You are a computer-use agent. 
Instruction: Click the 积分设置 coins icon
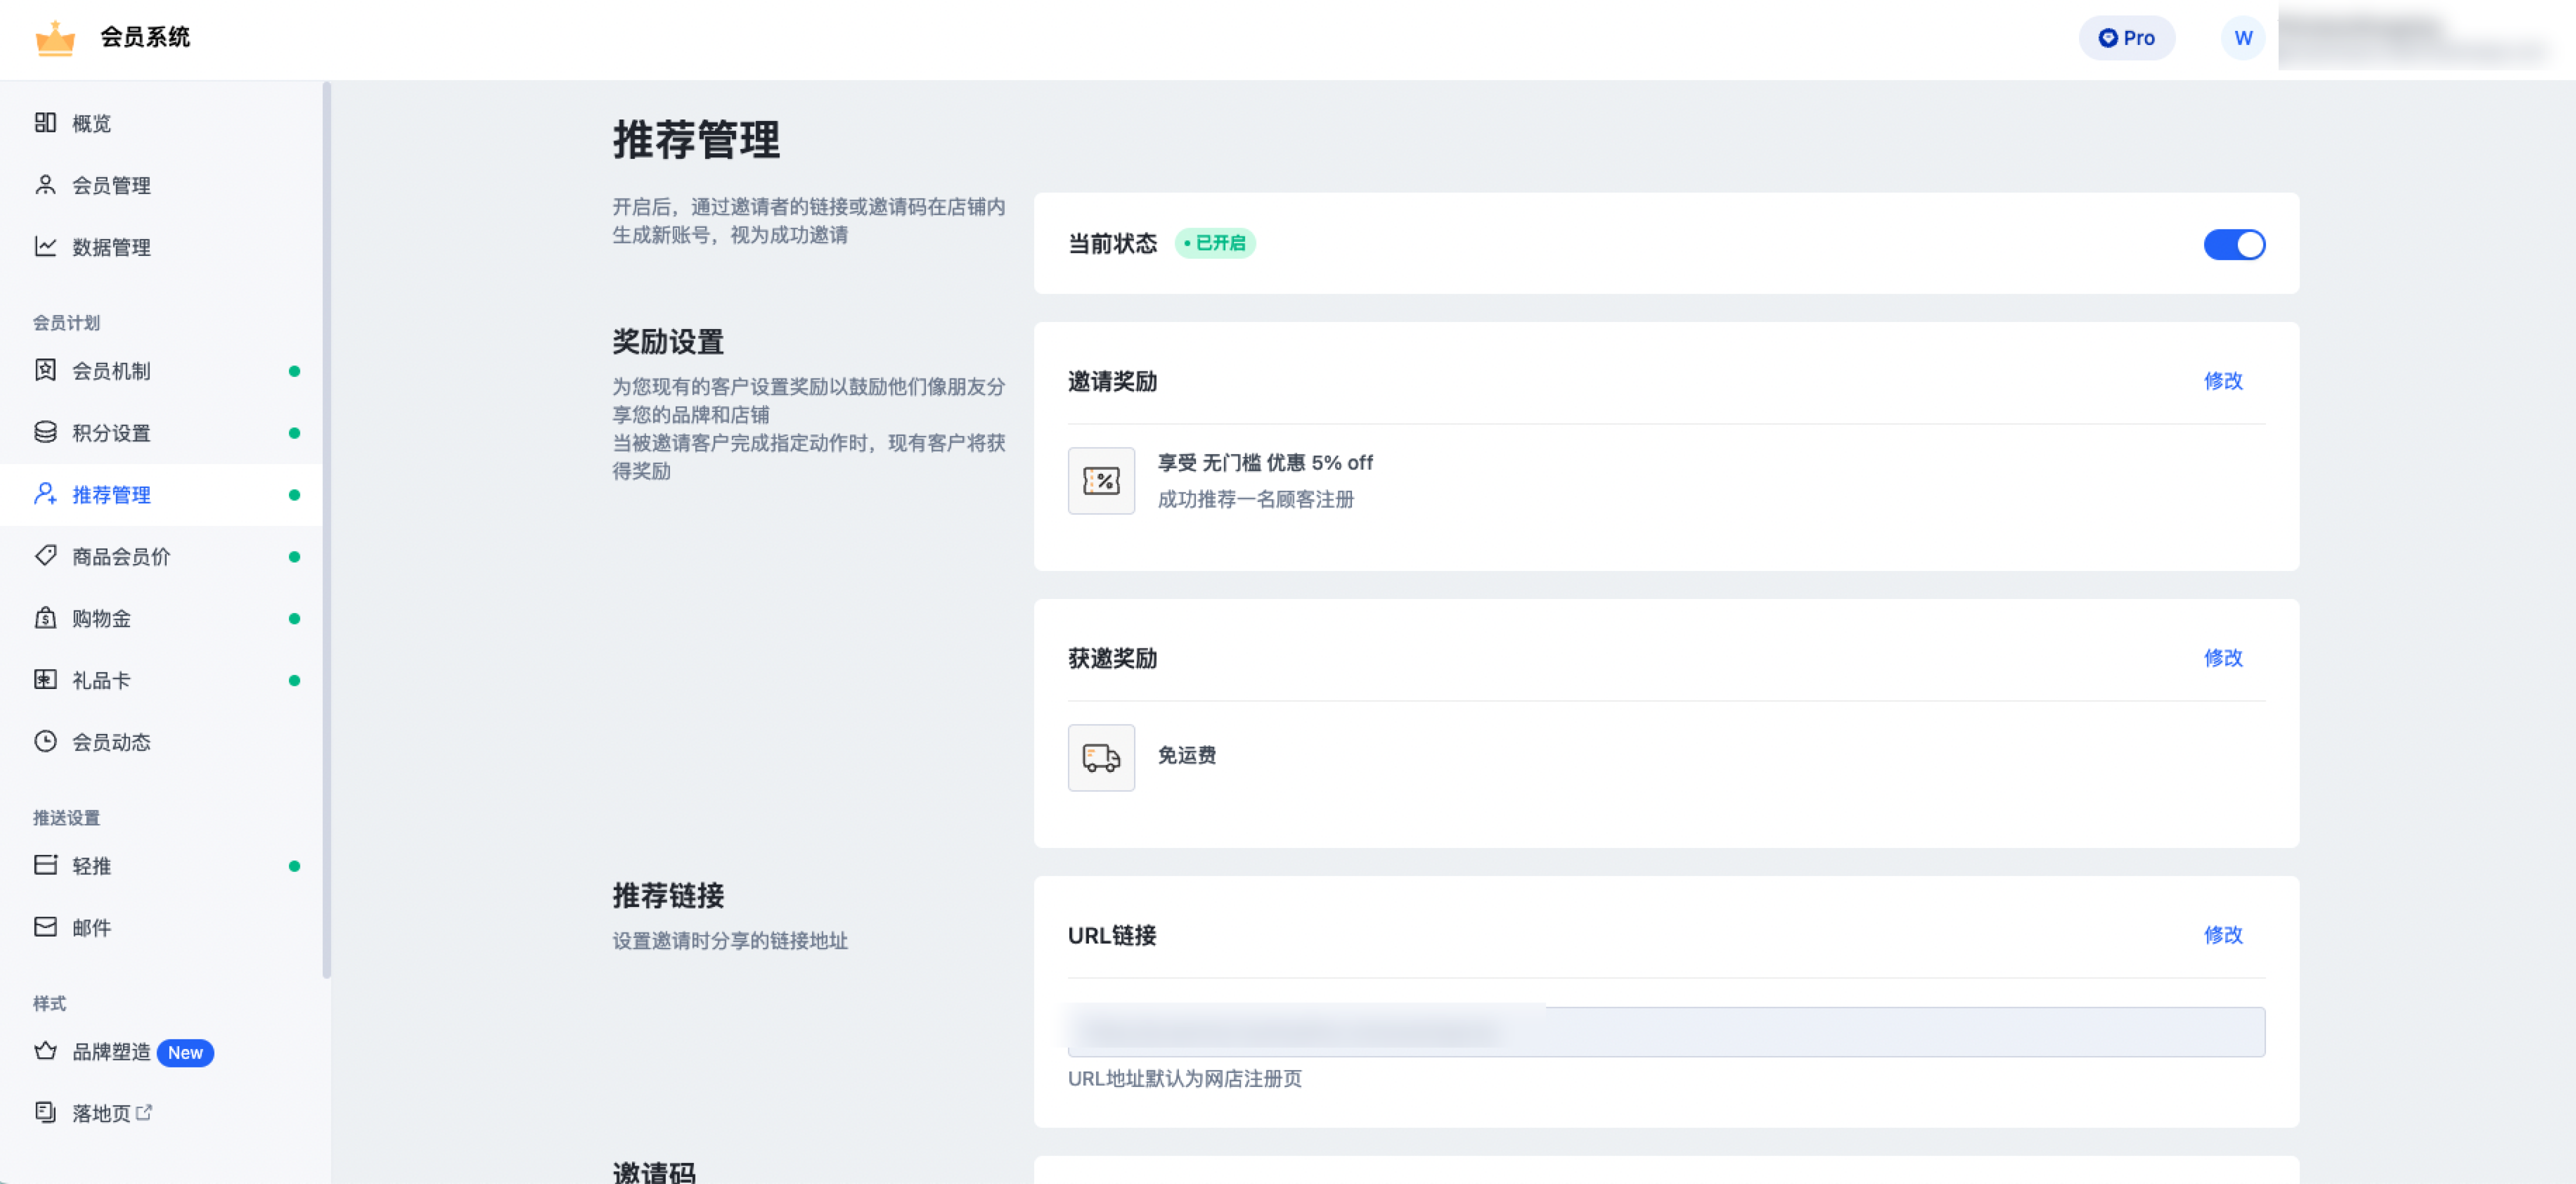(x=45, y=432)
